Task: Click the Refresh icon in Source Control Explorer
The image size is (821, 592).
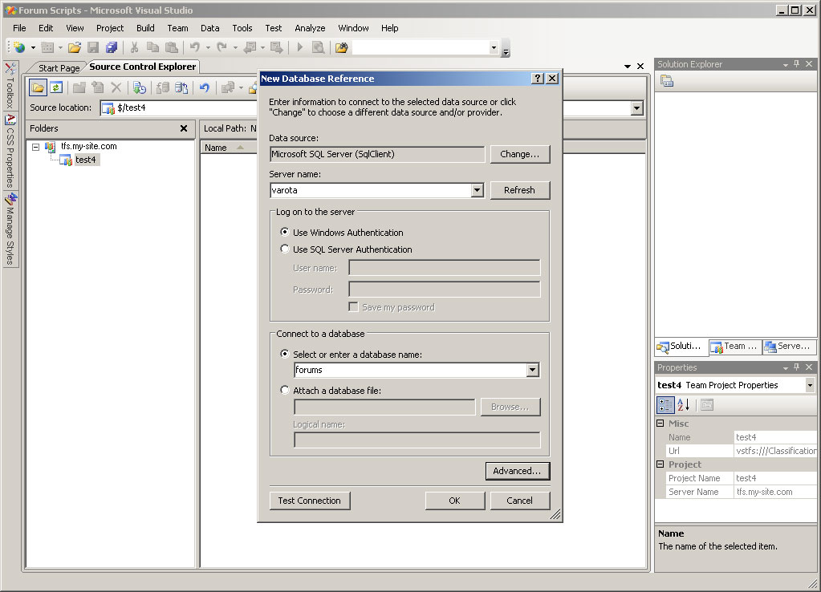Action: (x=56, y=87)
